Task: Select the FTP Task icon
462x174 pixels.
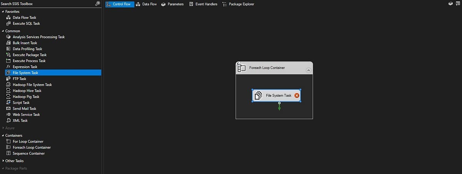Action: [x=9, y=79]
